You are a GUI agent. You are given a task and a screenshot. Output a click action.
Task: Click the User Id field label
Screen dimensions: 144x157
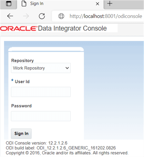click(x=22, y=82)
